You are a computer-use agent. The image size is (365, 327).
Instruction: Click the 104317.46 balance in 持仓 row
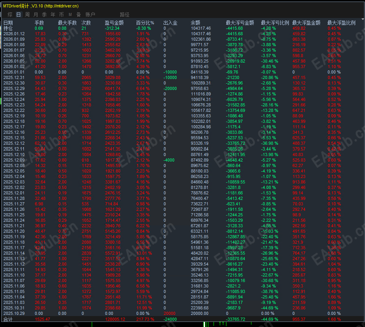point(201,28)
